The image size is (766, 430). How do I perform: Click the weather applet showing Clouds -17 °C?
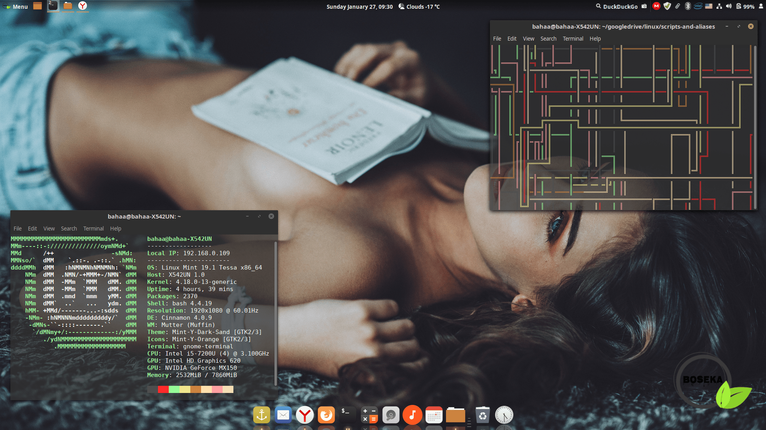point(419,6)
